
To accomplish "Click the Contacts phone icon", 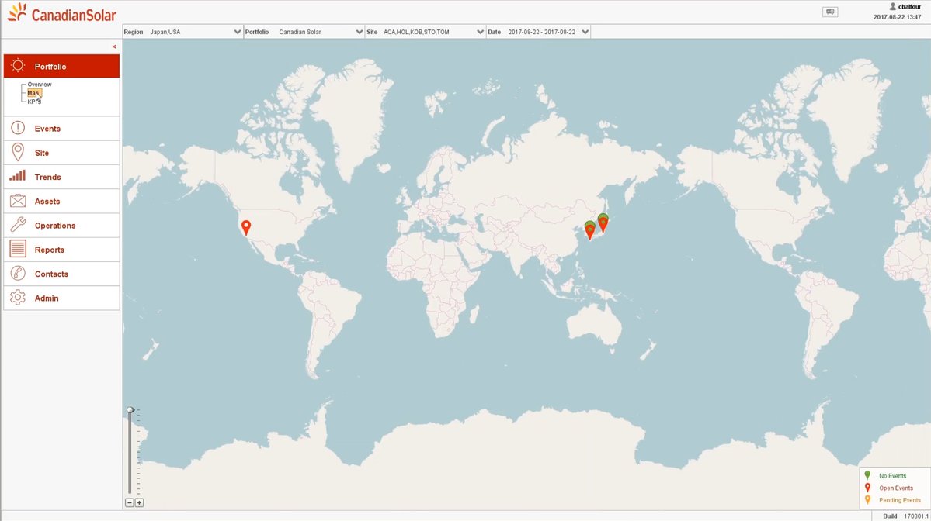I will click(19, 274).
